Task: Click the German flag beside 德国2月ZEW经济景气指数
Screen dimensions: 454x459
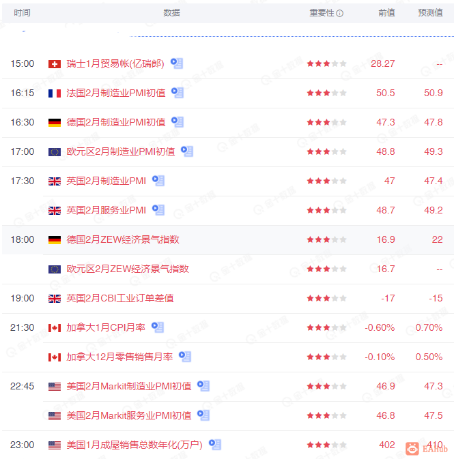Action: (55, 240)
